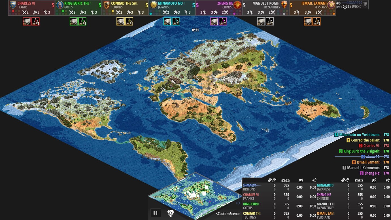Click the Franks shield emblem on Charles VI's panel

tap(13, 5)
